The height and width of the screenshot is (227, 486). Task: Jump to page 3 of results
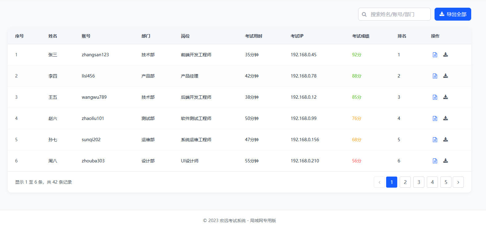(x=419, y=182)
